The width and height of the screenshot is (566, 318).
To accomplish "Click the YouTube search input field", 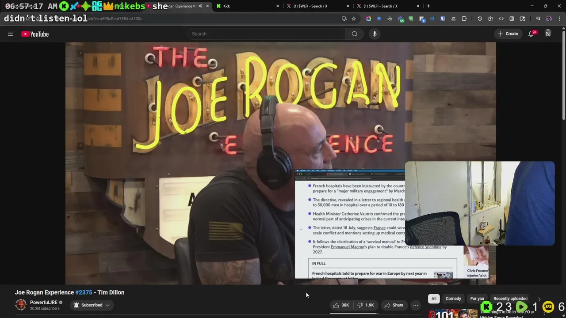I will coord(267,34).
